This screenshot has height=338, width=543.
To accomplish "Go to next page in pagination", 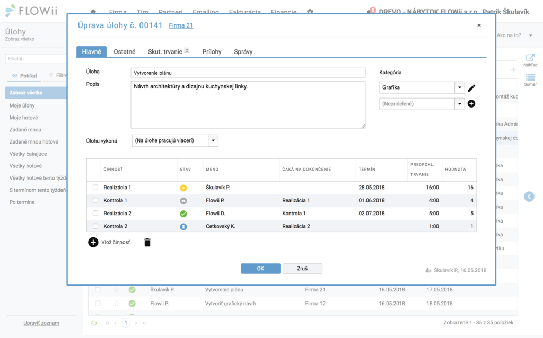I will (x=136, y=323).
